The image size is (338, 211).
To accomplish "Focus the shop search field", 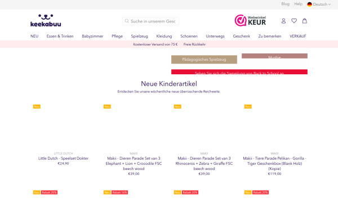I will tap(150, 21).
